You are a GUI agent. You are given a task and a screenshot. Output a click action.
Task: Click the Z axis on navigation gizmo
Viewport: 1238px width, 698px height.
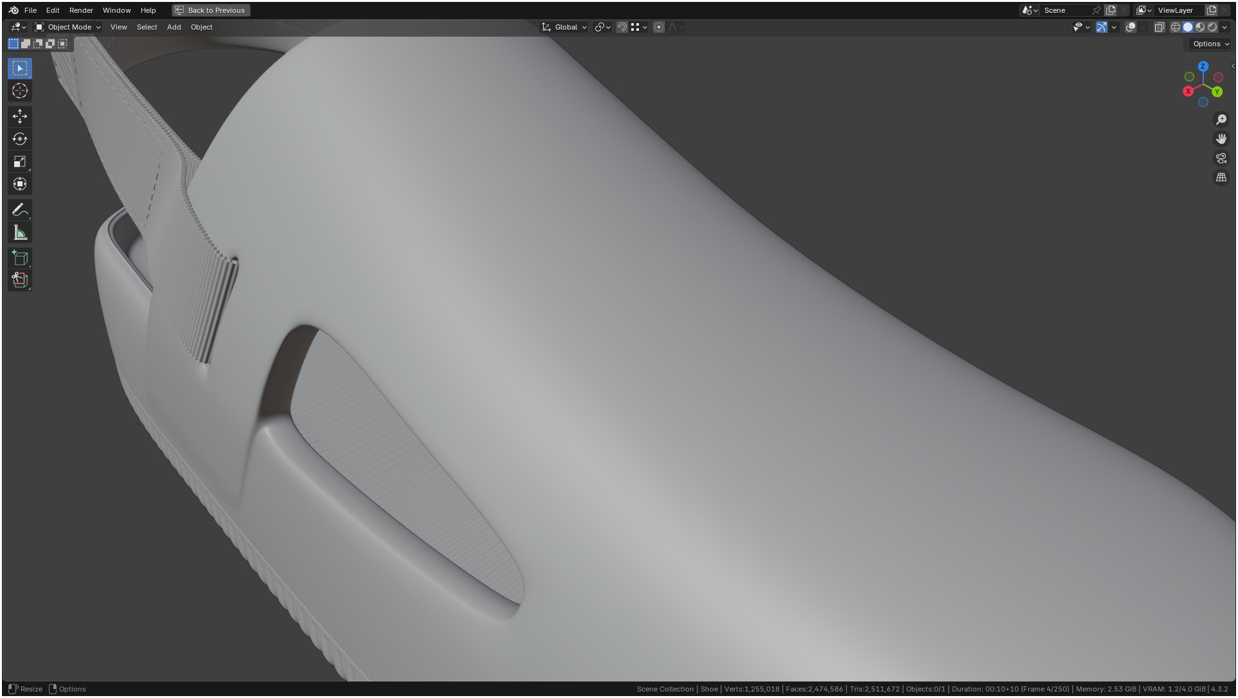[x=1203, y=66]
